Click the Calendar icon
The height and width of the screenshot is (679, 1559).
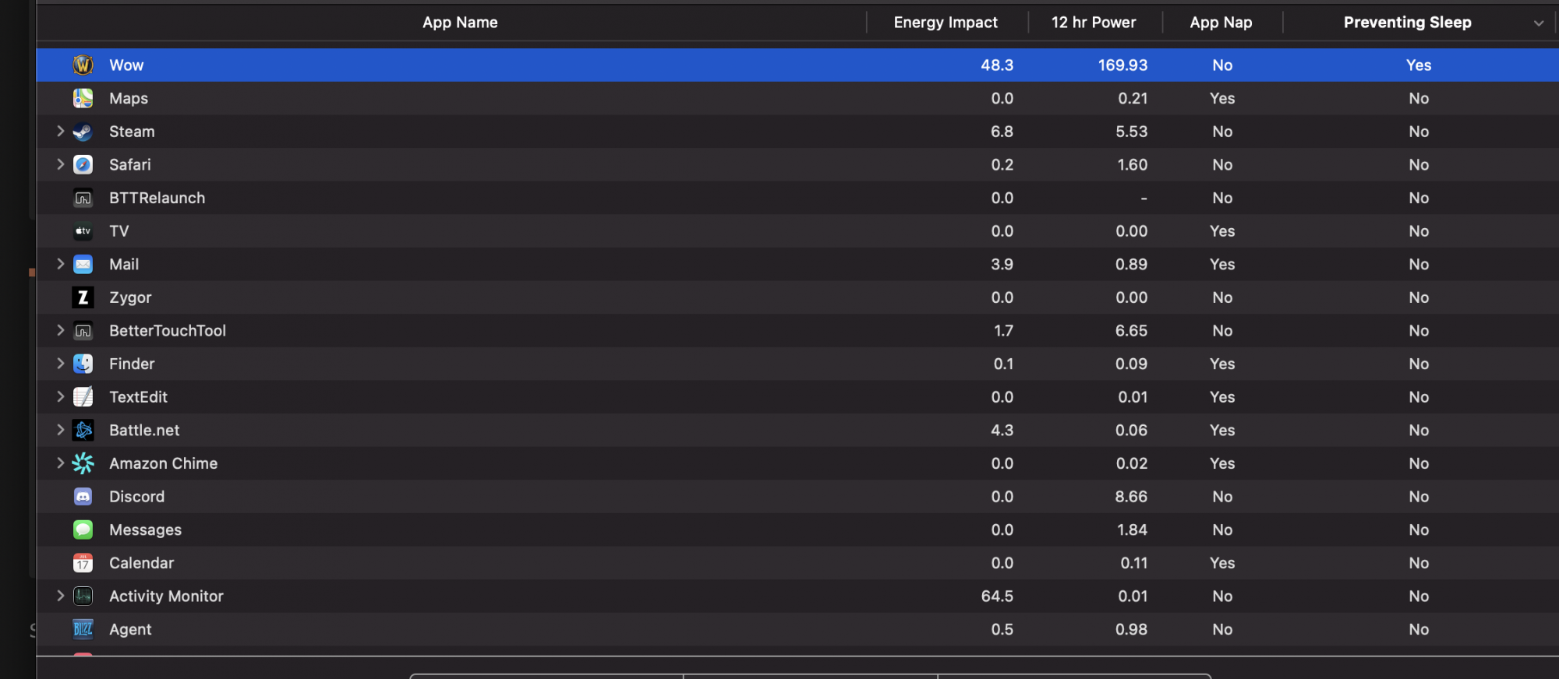tap(83, 563)
